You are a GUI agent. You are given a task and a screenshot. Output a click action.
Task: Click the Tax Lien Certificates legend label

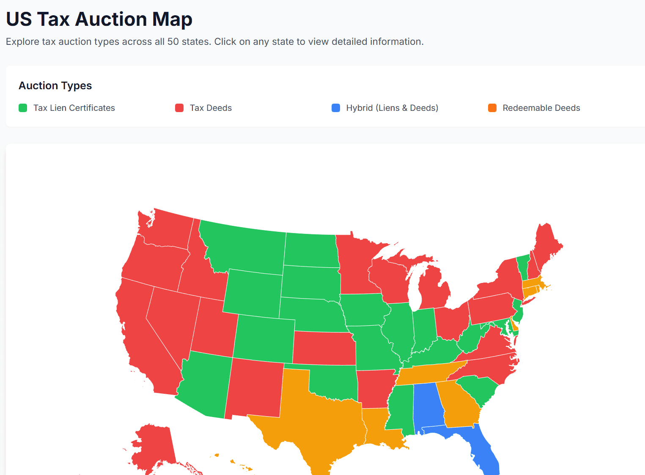[74, 108]
